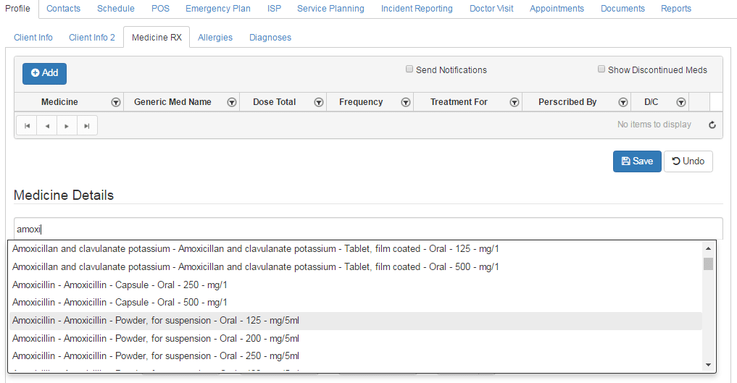Click the Frequency column filter icon

click(x=405, y=102)
